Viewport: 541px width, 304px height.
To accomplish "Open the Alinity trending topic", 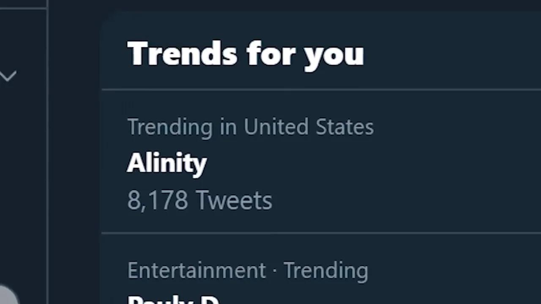I will point(167,163).
